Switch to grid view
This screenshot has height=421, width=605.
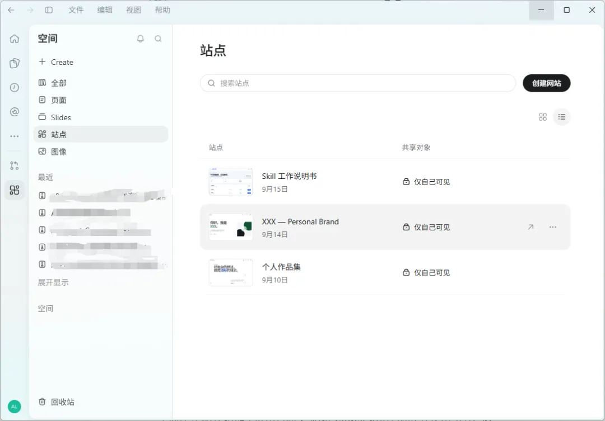[542, 117]
